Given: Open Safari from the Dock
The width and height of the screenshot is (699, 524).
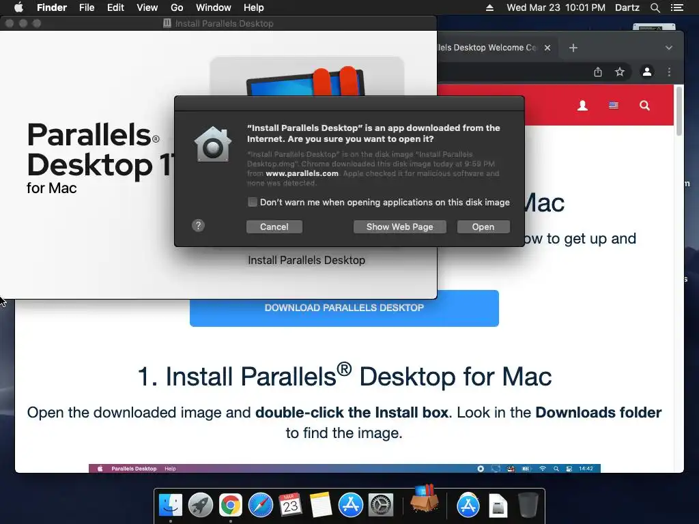Looking at the screenshot, I should click(260, 506).
